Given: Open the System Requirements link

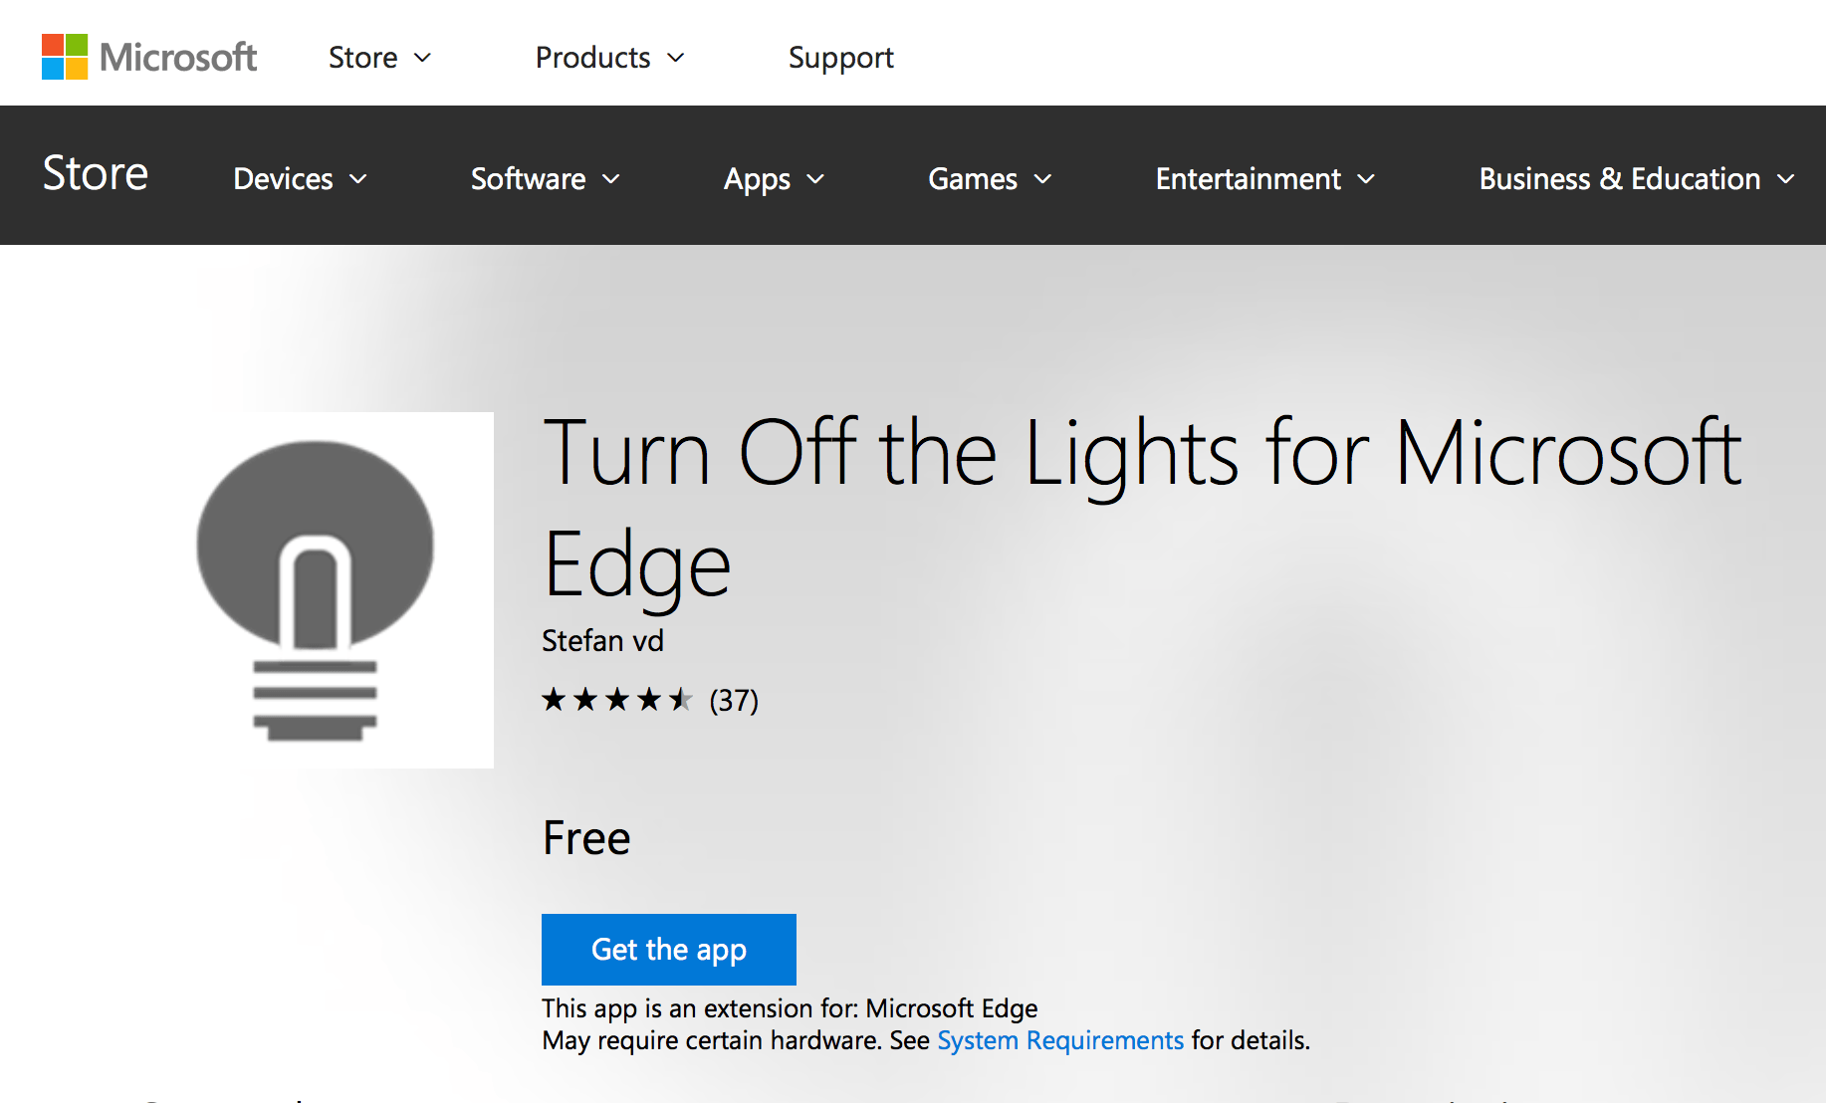Looking at the screenshot, I should (1060, 1040).
